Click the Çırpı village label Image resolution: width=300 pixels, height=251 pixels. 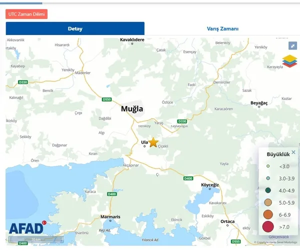click(78, 113)
